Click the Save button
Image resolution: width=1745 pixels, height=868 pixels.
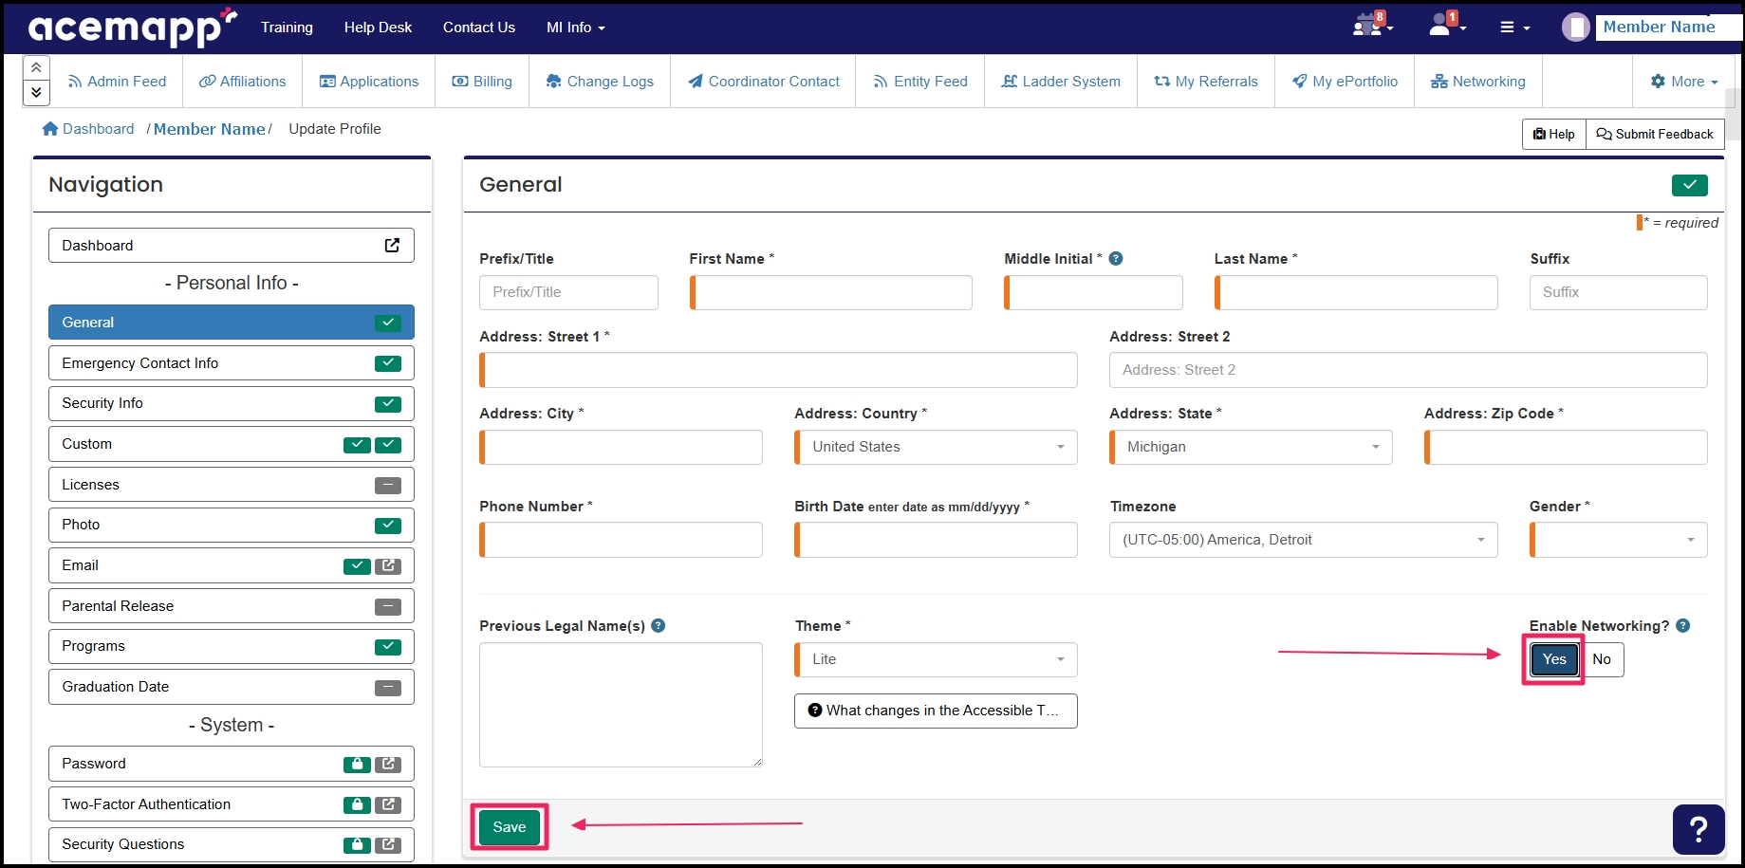509,826
